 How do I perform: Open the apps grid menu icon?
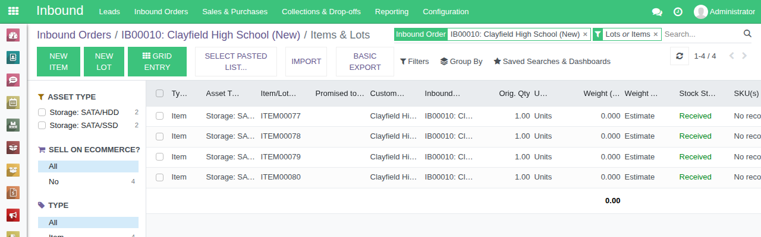tap(13, 11)
